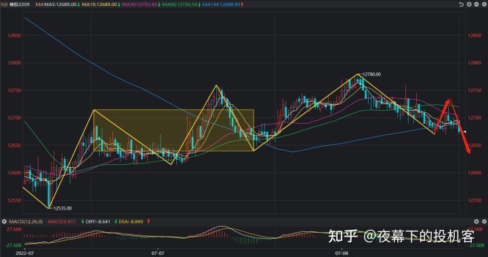
Task: Zoom out with the minus circle icon
Action: pyautogui.click(x=476, y=5)
